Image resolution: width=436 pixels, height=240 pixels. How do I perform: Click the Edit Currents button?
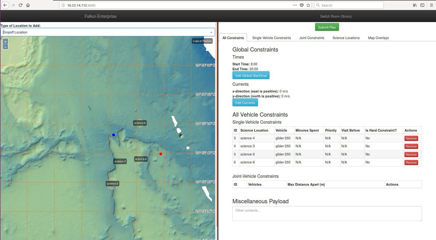tap(245, 103)
